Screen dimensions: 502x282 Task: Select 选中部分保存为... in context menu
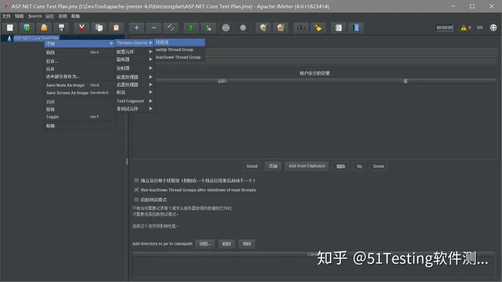(79, 77)
